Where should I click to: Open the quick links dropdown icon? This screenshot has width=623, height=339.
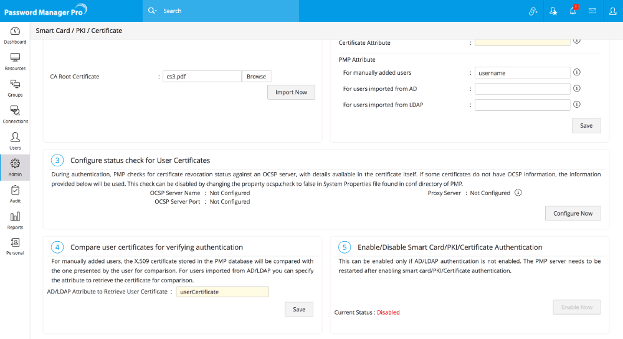click(x=533, y=11)
